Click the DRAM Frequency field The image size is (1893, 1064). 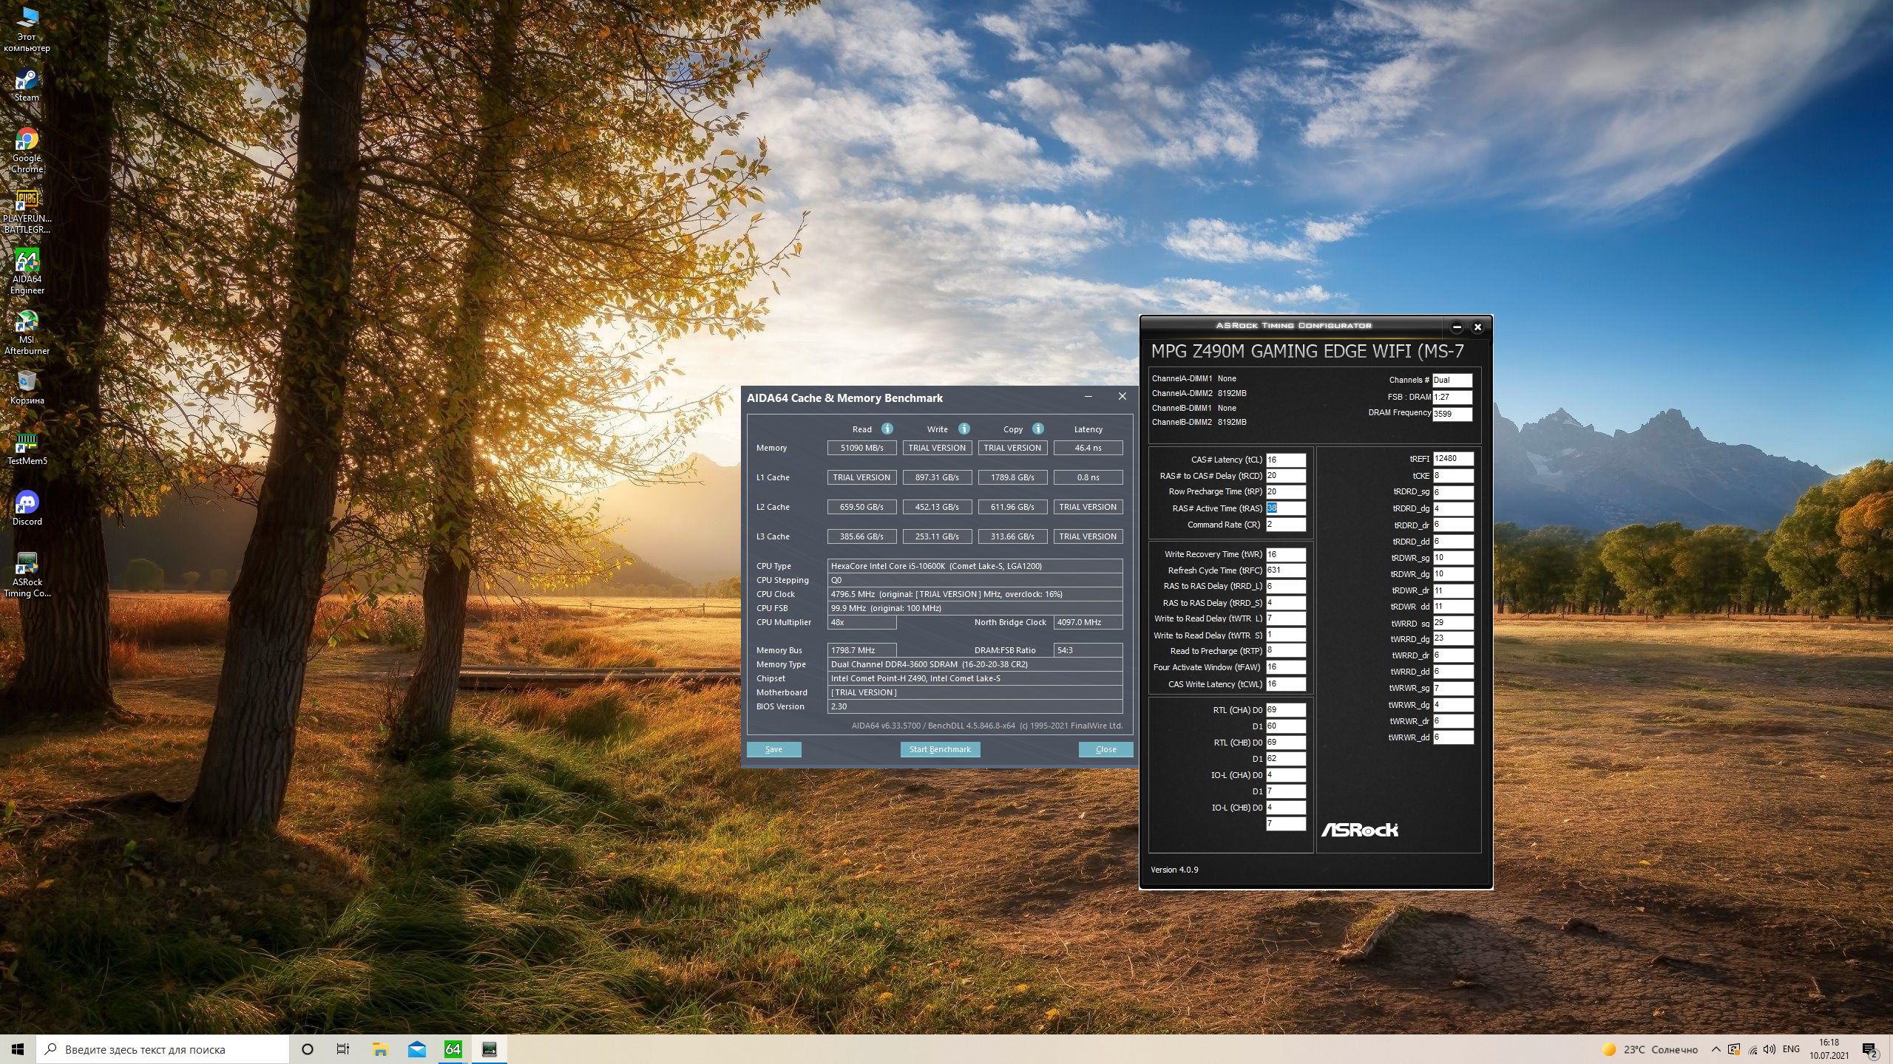[x=1452, y=414]
